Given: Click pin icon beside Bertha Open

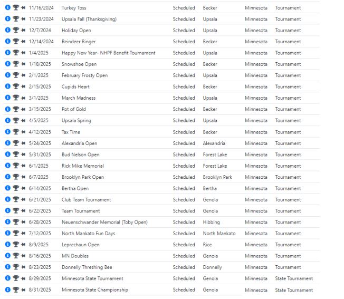Looking at the screenshot, I should [23, 188].
